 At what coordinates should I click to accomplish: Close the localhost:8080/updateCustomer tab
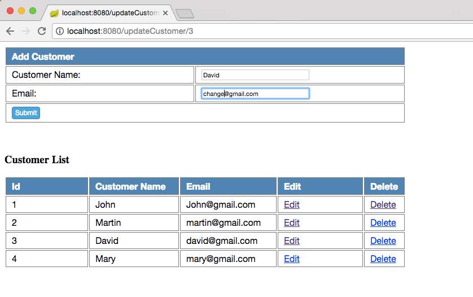[x=165, y=13]
